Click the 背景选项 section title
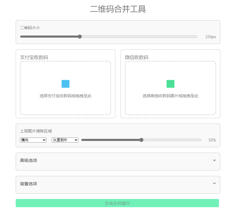The image size is (228, 217). pos(28,184)
